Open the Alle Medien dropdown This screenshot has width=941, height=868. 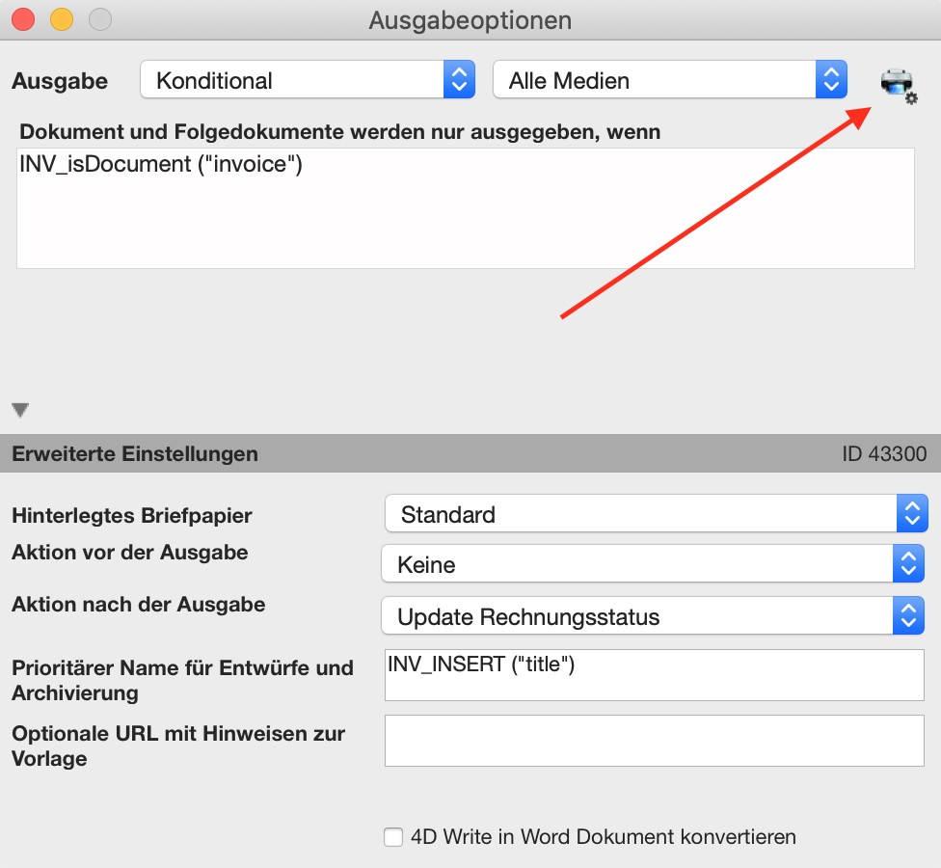point(670,79)
